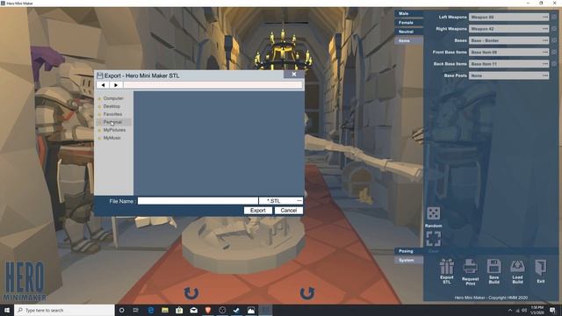
Task: Toggle the Right Weapons lock checkbox
Action: click(554, 29)
